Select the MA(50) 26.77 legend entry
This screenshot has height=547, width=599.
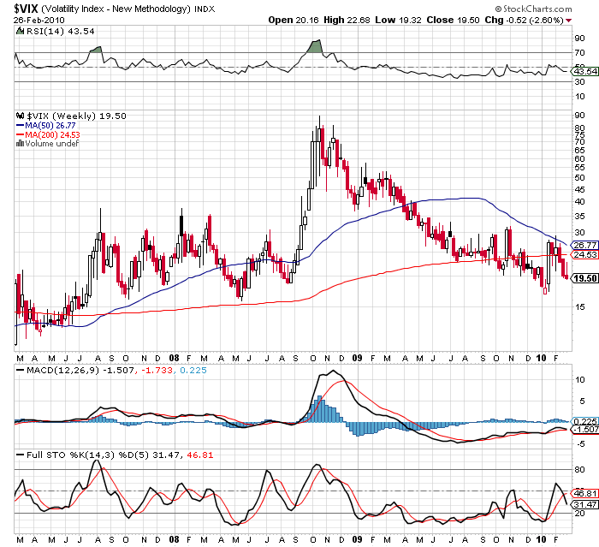50,125
